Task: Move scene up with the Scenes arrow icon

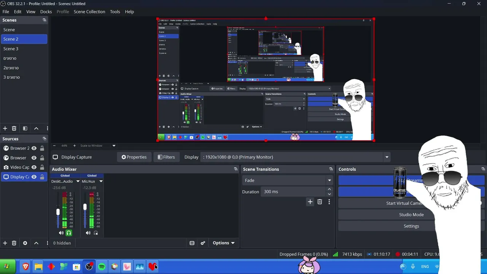Action: click(x=36, y=129)
